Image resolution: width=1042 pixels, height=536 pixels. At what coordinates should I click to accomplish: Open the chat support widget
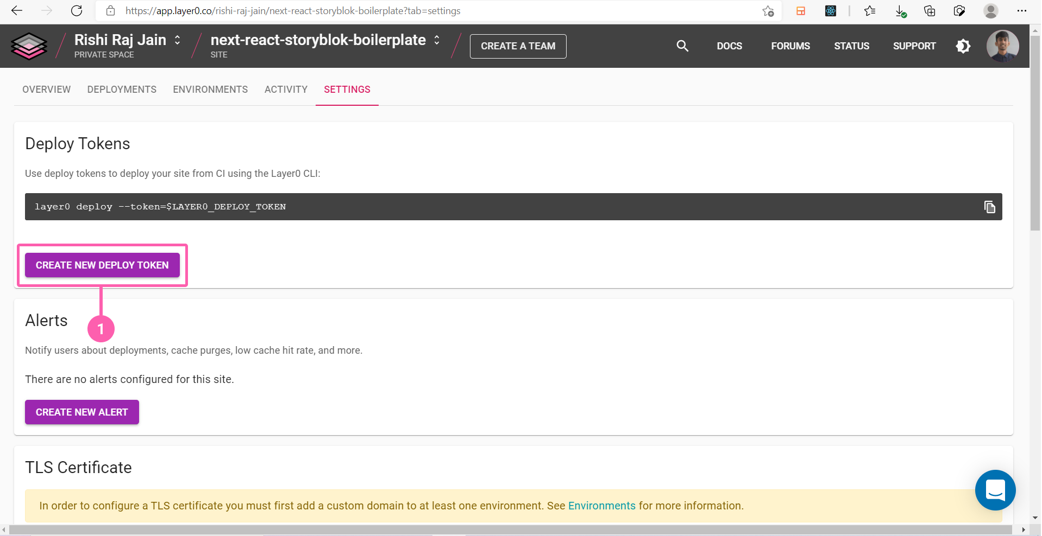[995, 490]
